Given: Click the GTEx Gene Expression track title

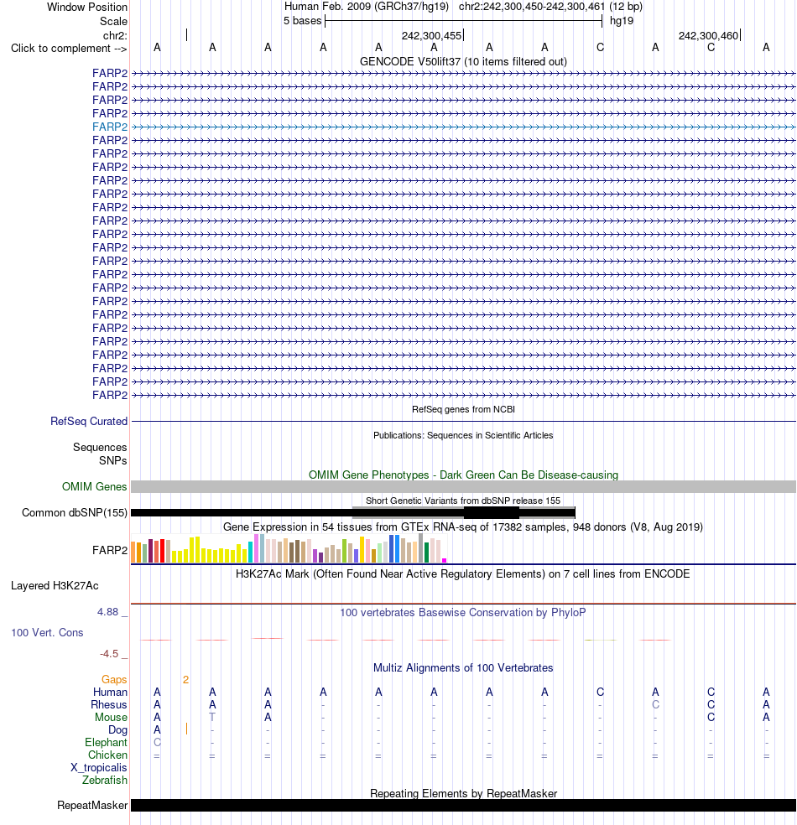Looking at the screenshot, I should click(463, 527).
